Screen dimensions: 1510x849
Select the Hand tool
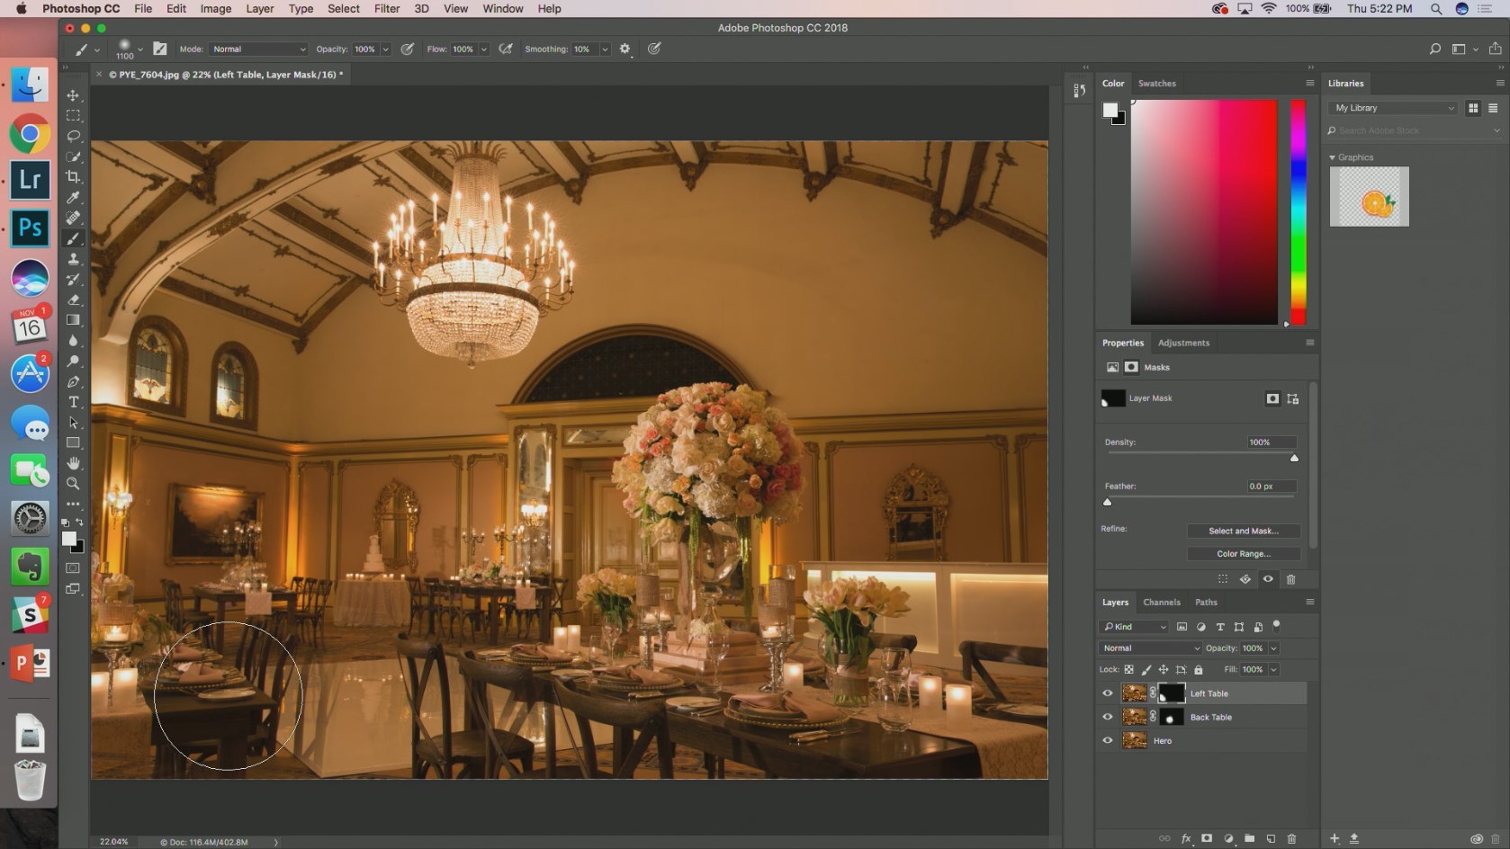coord(74,463)
